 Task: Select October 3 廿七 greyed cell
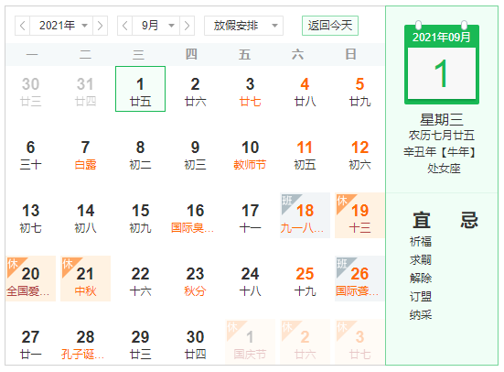(x=360, y=342)
